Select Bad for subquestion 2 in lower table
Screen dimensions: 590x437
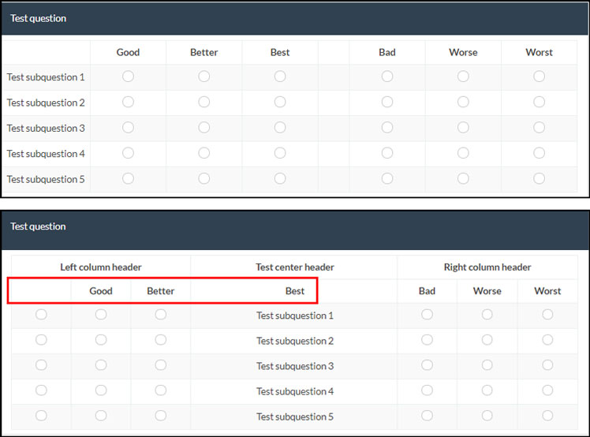point(427,340)
